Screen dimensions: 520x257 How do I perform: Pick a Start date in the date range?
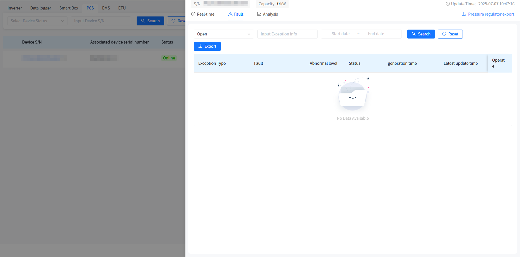coord(340,34)
